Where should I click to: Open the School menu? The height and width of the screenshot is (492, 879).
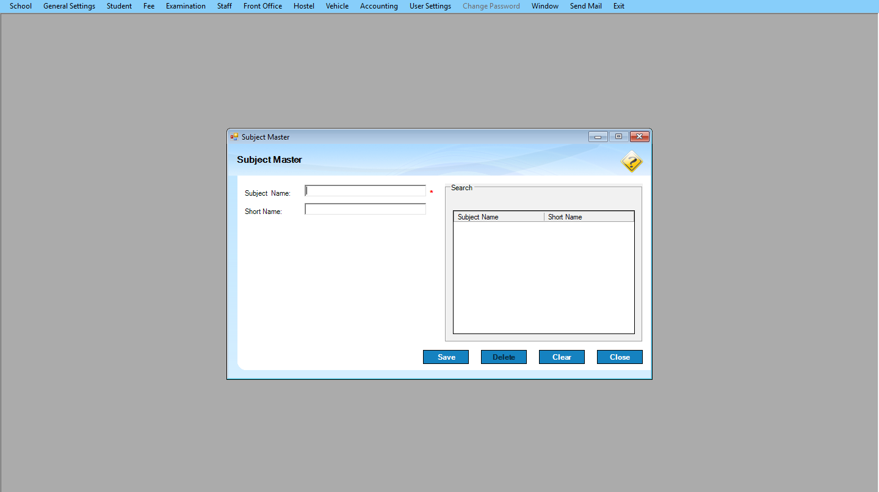(x=21, y=6)
